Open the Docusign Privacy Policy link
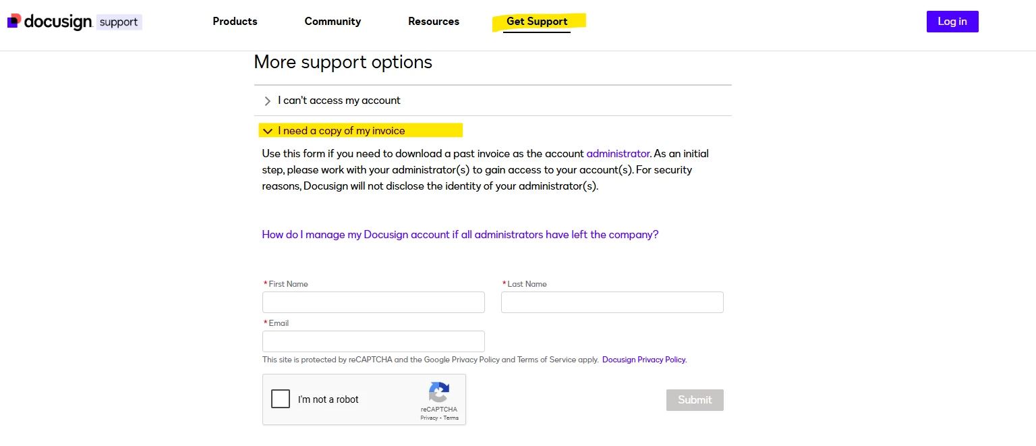The image size is (1036, 446). tap(644, 360)
